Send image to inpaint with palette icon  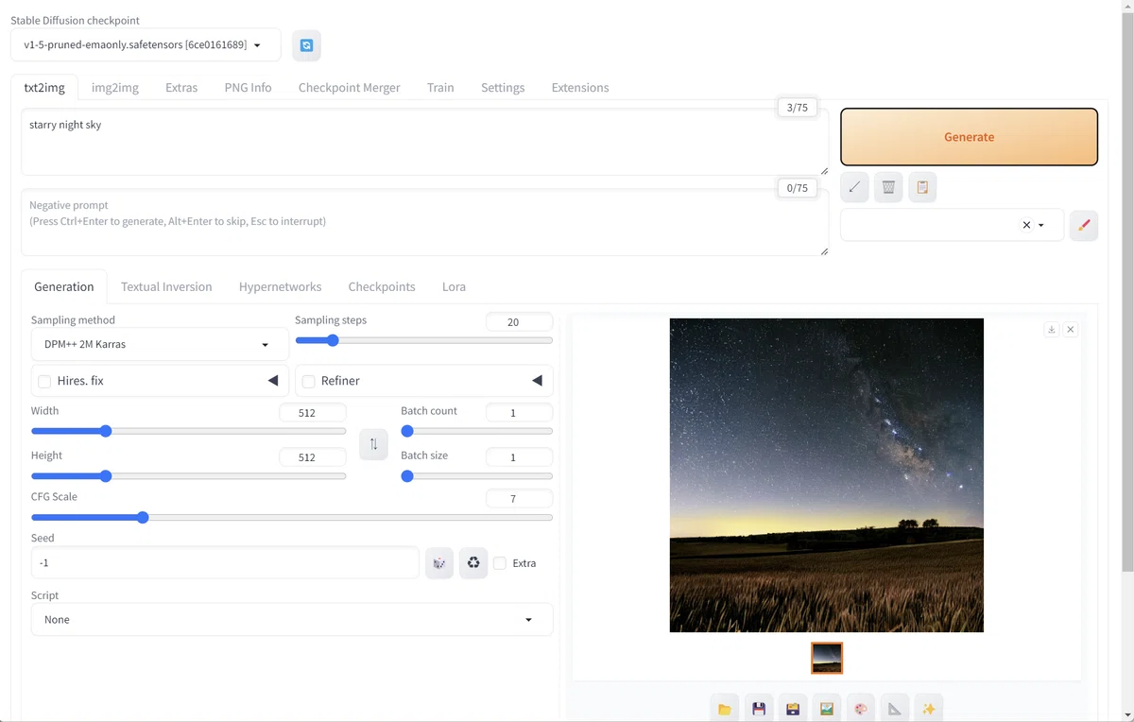click(x=861, y=709)
